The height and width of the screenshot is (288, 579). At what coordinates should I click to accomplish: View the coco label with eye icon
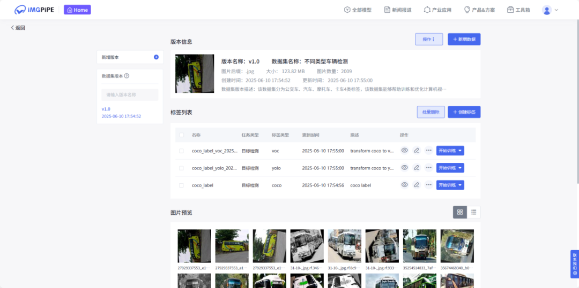tap(405, 185)
